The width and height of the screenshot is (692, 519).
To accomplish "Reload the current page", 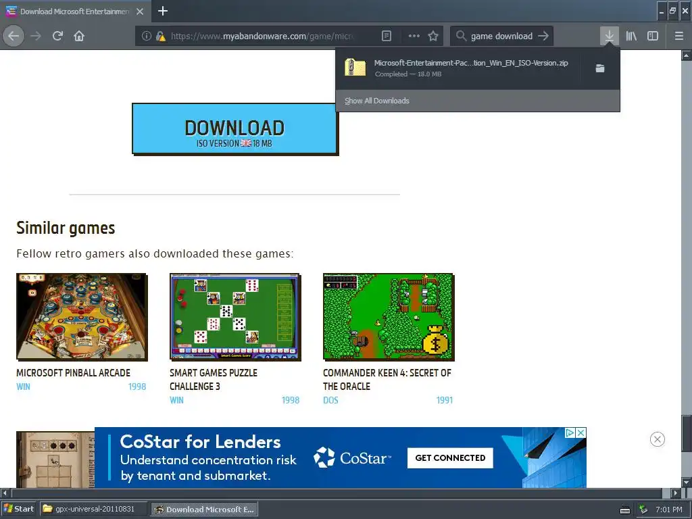I will 58,36.
